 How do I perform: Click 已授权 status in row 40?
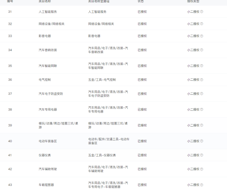click(x=142, y=141)
